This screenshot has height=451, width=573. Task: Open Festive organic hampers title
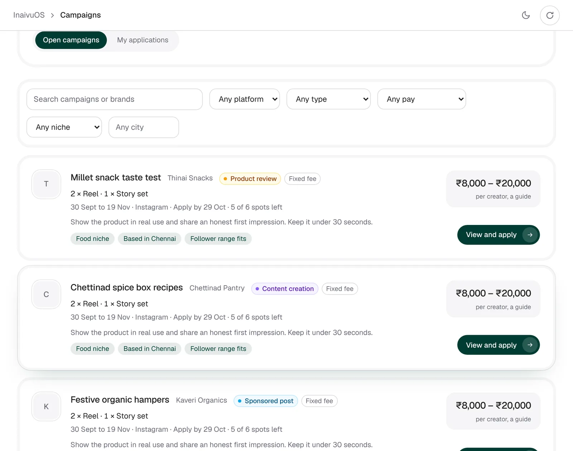pos(120,399)
